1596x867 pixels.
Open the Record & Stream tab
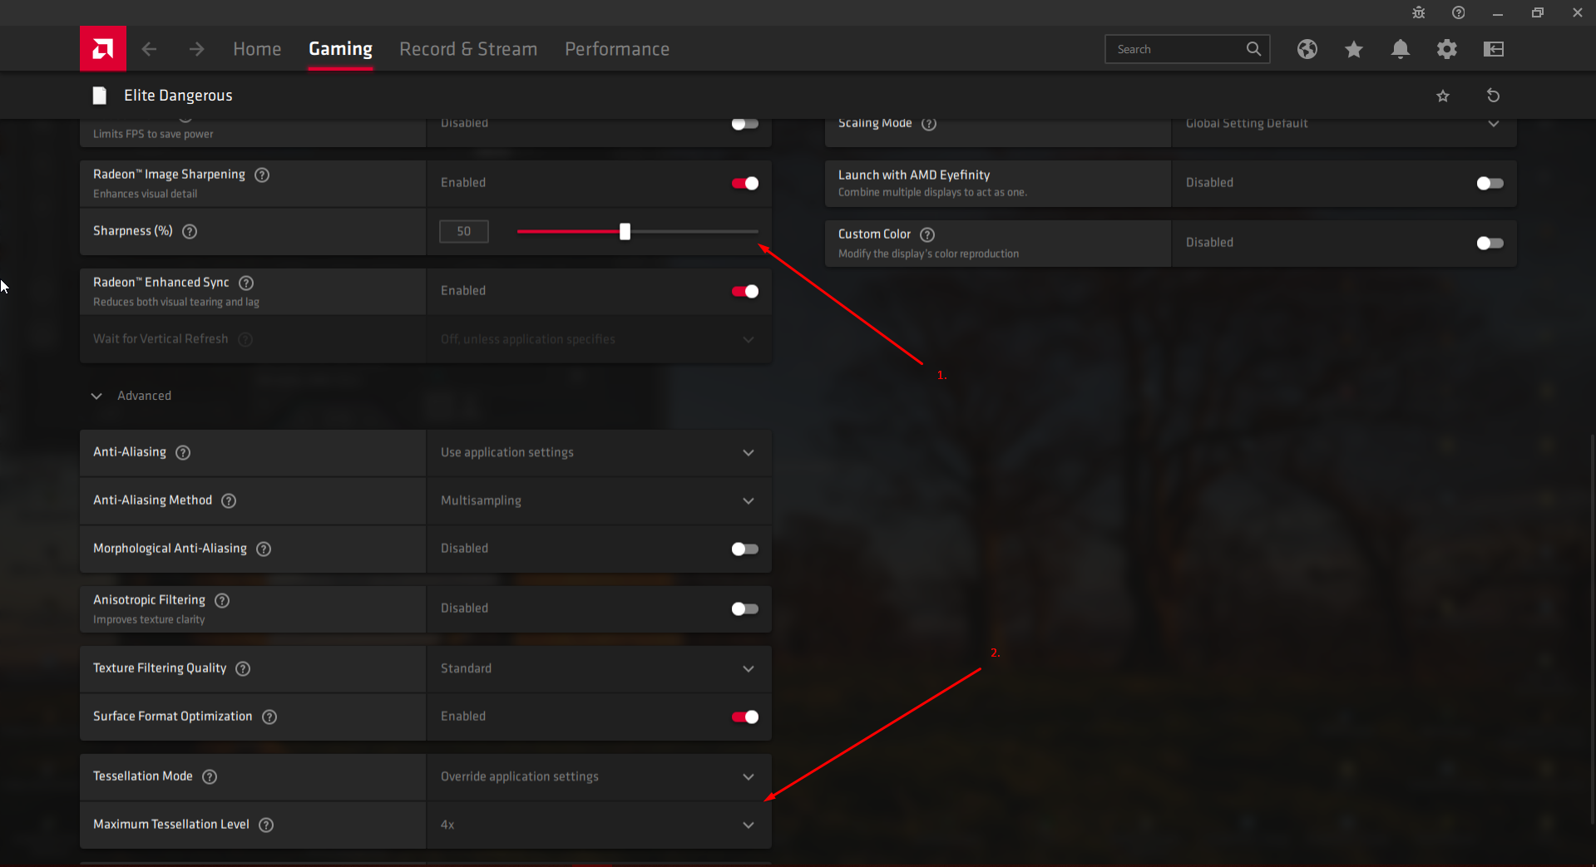click(x=468, y=49)
